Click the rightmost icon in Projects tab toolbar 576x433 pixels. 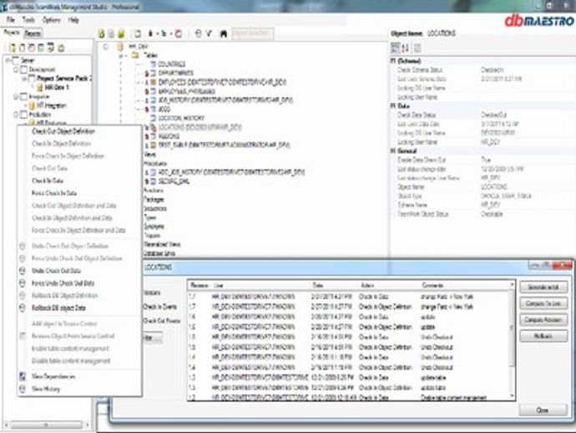point(61,48)
